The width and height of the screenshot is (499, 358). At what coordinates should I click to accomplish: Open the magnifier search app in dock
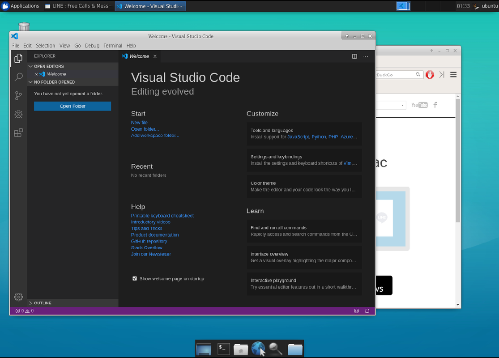276,349
